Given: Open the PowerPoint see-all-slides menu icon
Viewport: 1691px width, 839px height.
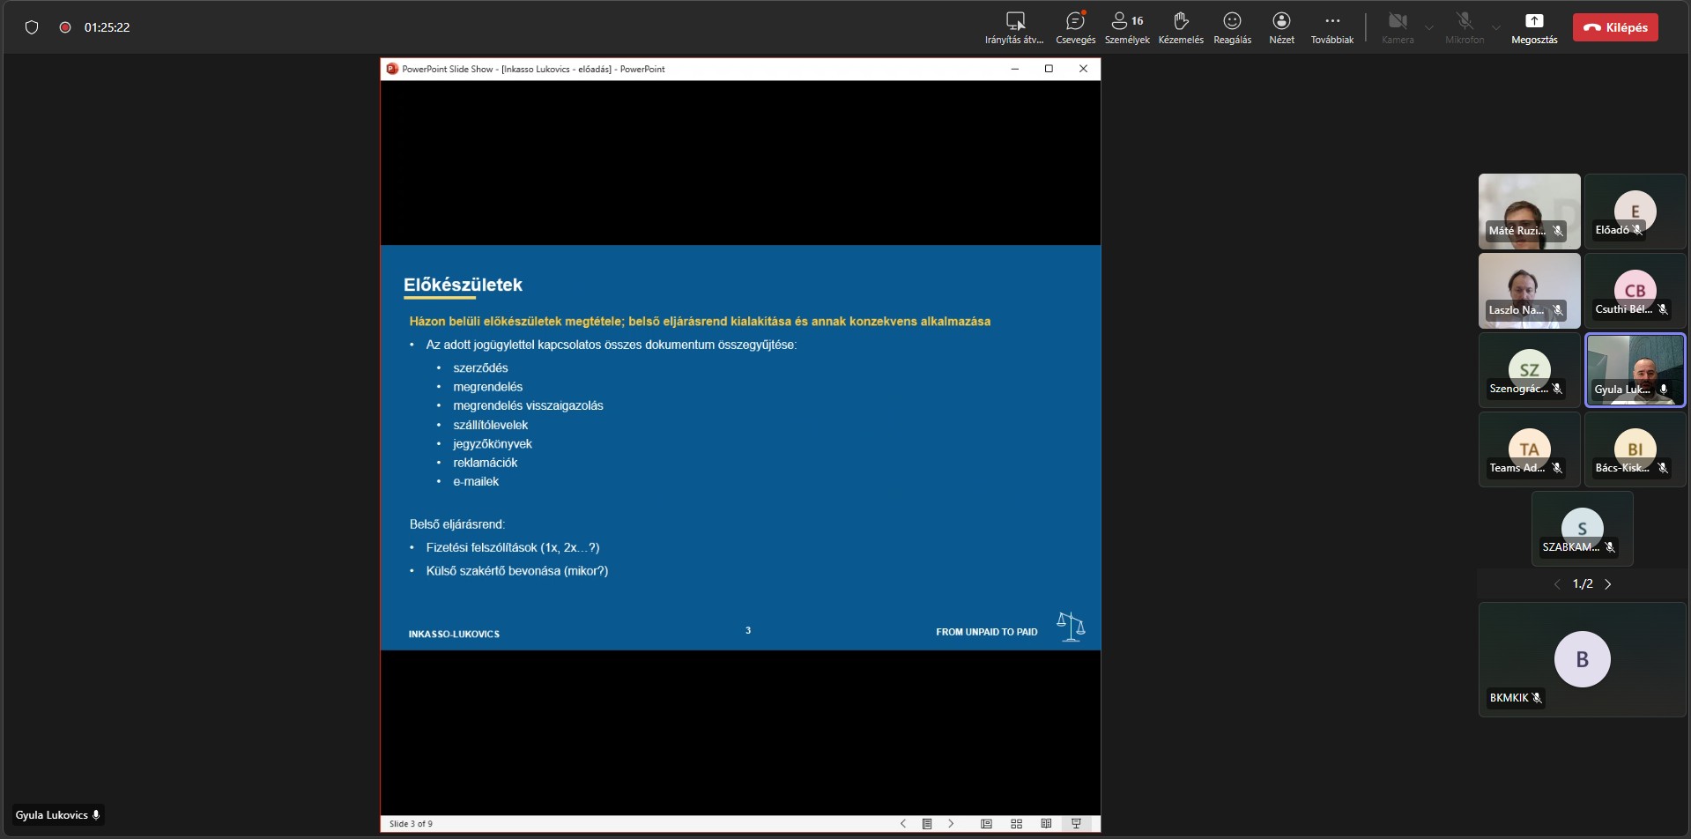Looking at the screenshot, I should pyautogui.click(x=927, y=824).
